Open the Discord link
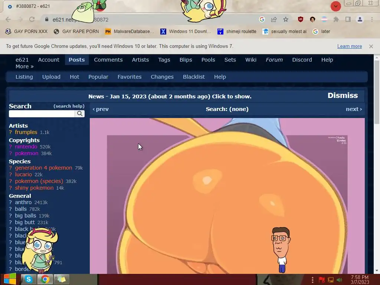 [302, 60]
